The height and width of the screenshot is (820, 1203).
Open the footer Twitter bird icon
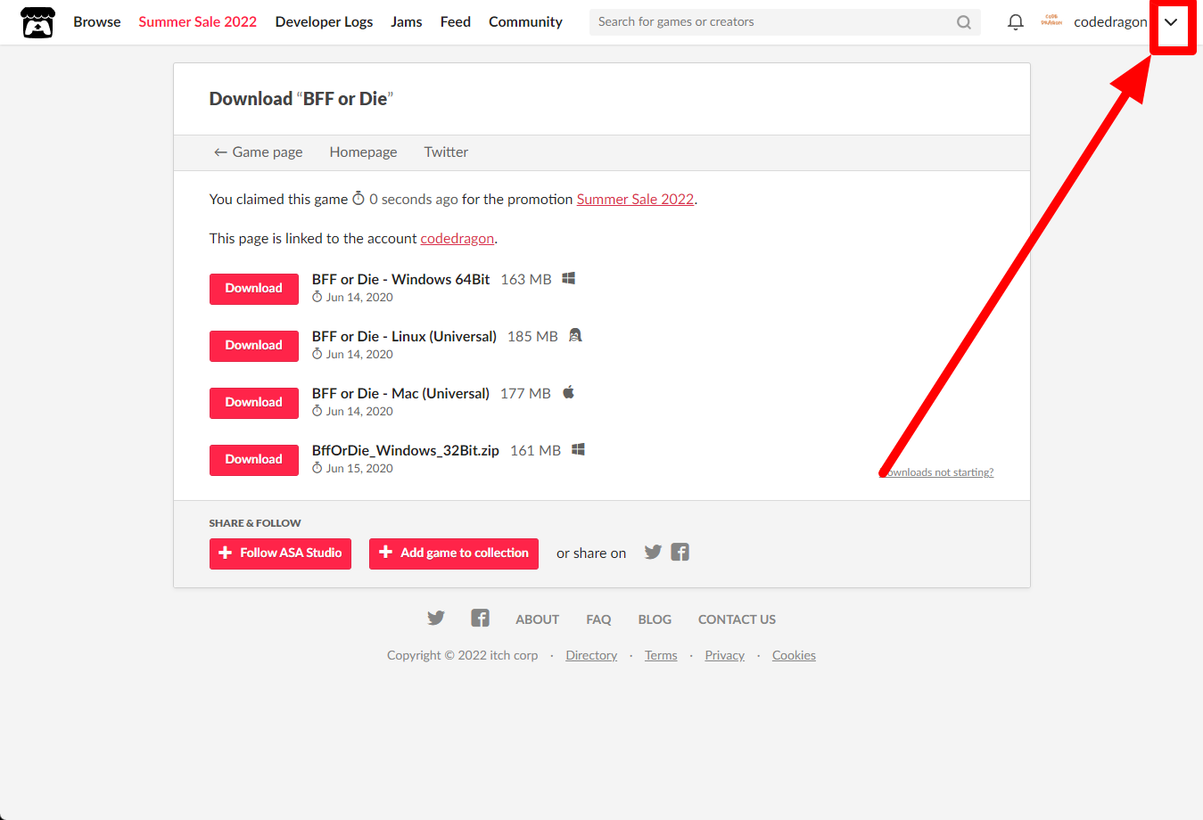[x=435, y=618]
